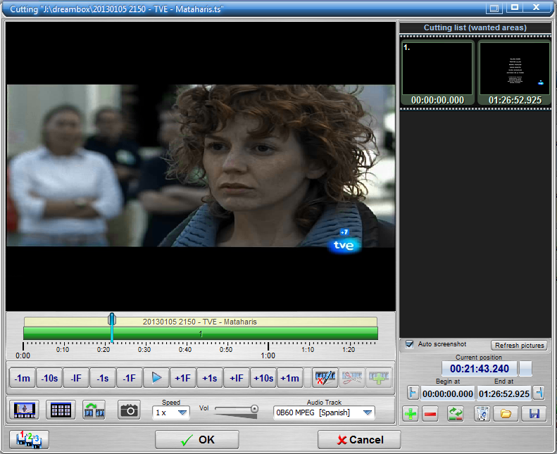Start playback with the play button
Image resolution: width=557 pixels, height=454 pixels.
[x=156, y=378]
